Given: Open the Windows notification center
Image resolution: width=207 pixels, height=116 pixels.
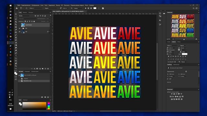Looking at the screenshot, I should pos(11,109).
